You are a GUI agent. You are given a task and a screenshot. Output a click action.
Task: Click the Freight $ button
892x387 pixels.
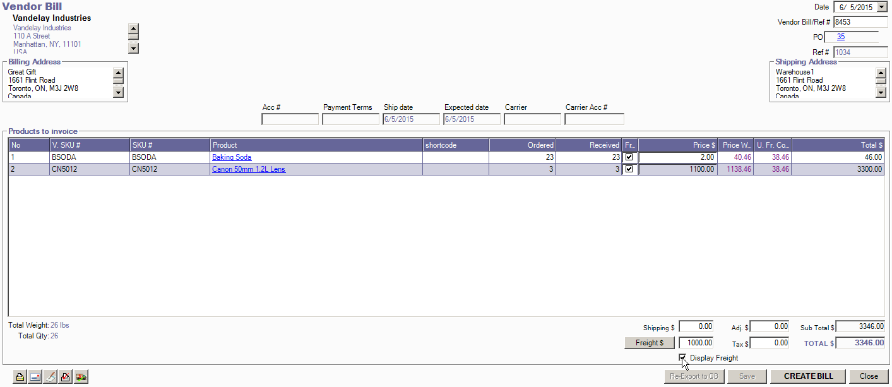click(x=650, y=343)
